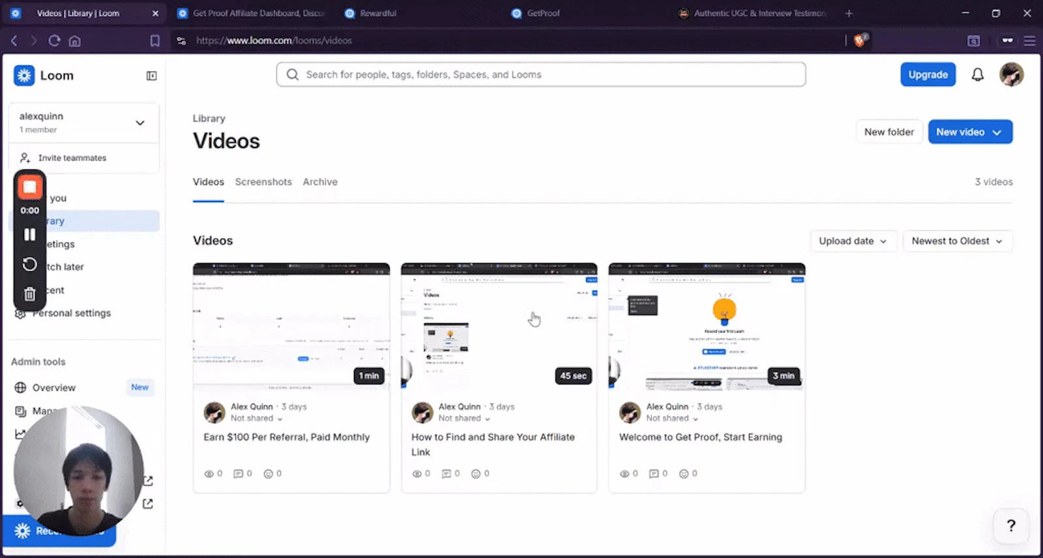
Task: Collapse the Loom sidebar with the panel icon
Action: point(151,76)
